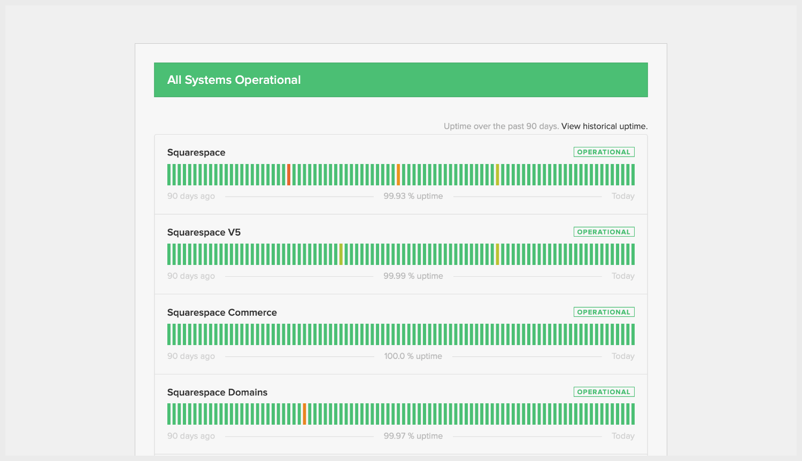Select the second yellow-green bar in Squarespace V5 row
The width and height of the screenshot is (802, 461).
pos(497,254)
